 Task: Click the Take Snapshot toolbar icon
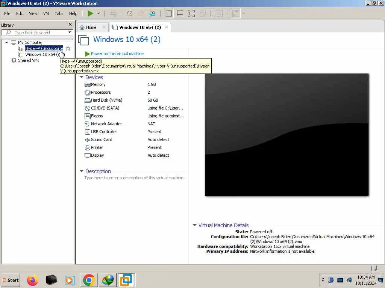point(129,13)
